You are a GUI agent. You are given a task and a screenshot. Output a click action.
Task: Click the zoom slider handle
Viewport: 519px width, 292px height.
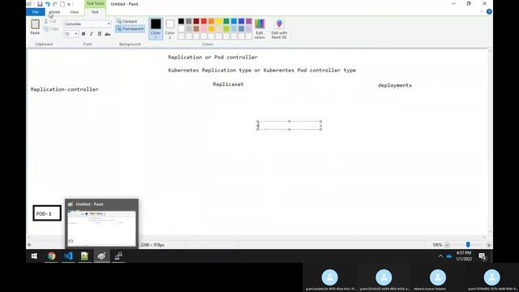coord(468,245)
